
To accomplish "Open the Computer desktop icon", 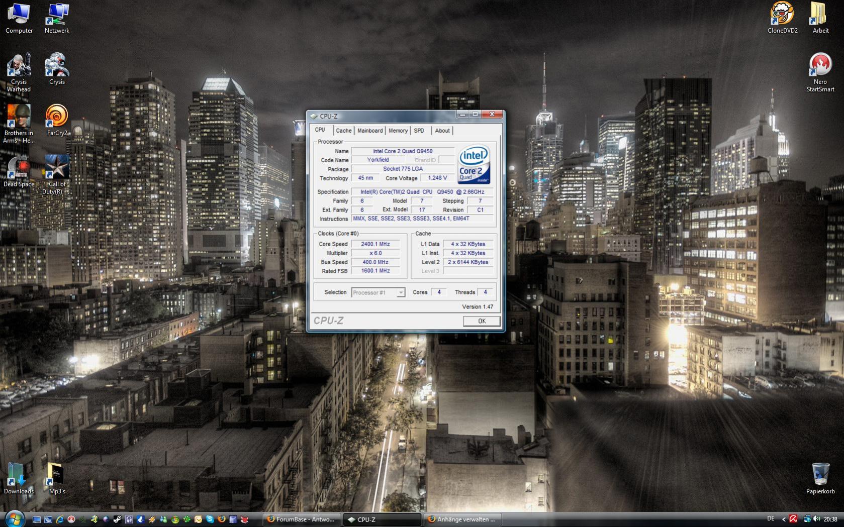I will (x=19, y=18).
